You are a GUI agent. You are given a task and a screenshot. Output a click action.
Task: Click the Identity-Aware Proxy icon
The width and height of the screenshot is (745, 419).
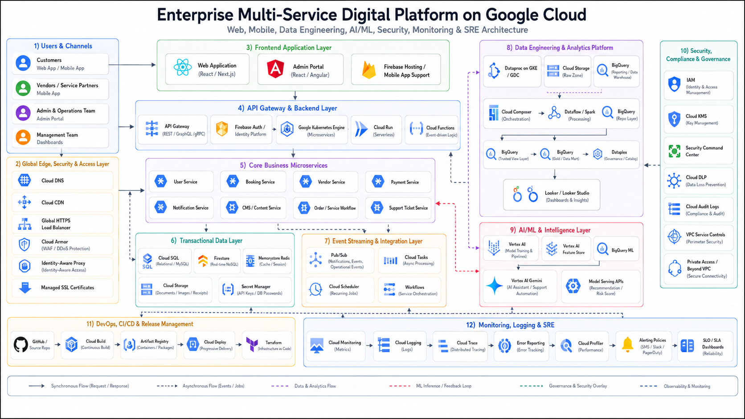[x=25, y=266]
